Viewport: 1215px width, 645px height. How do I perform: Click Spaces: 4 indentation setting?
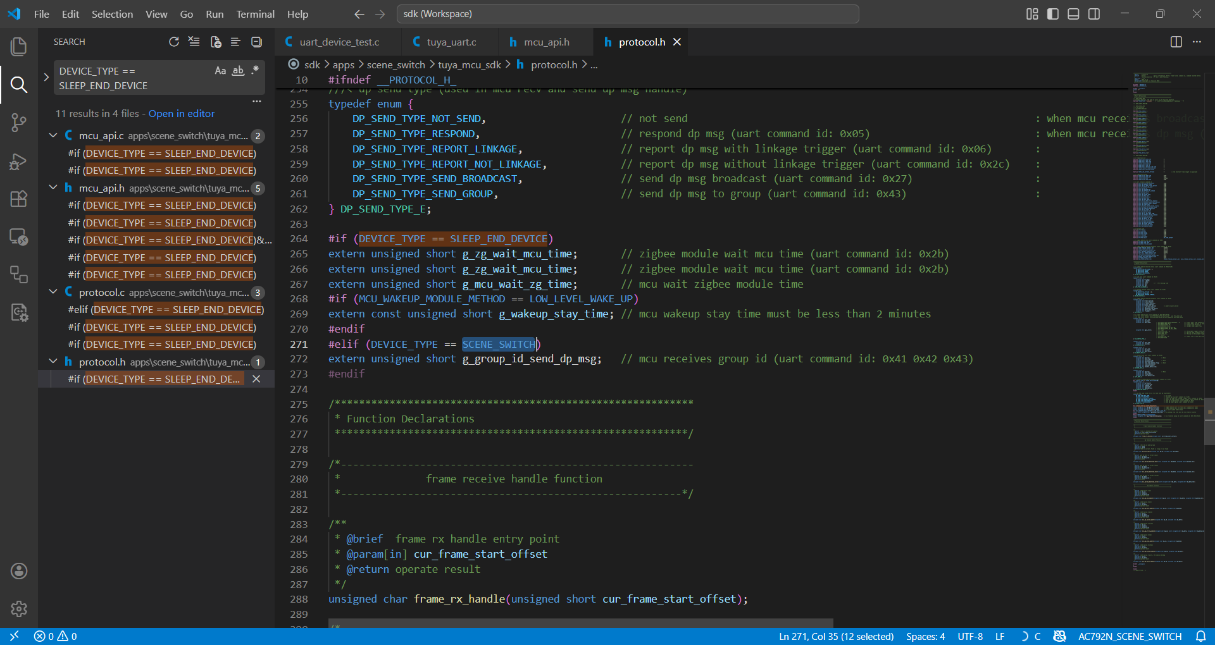(x=925, y=636)
